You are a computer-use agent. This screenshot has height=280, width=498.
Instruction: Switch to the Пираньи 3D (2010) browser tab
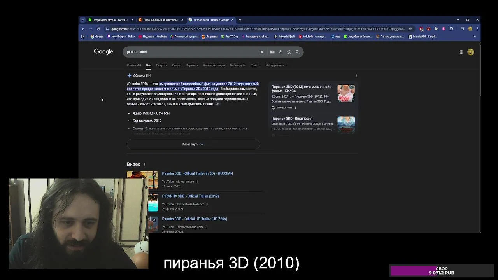click(161, 20)
